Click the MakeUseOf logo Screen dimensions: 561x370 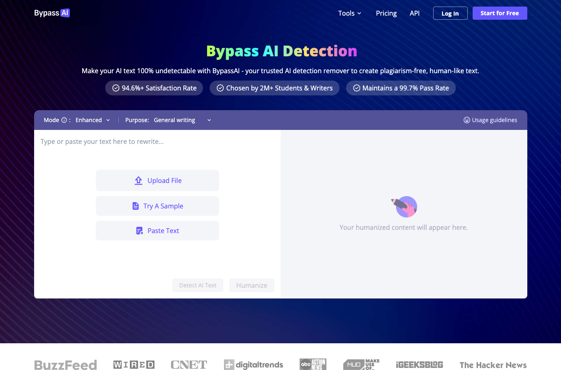tap(361, 365)
